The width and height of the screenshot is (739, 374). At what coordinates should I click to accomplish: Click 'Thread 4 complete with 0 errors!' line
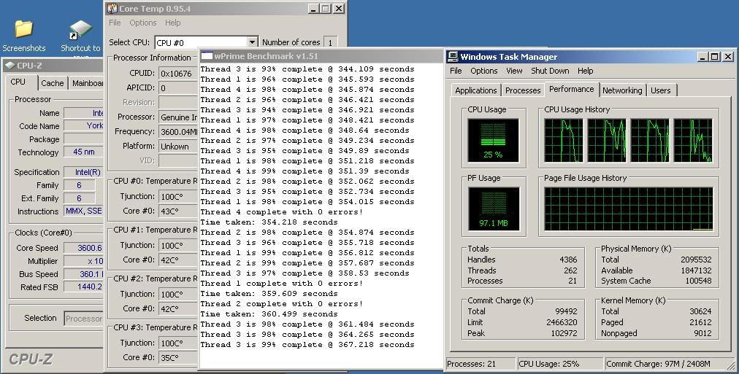[x=282, y=212]
